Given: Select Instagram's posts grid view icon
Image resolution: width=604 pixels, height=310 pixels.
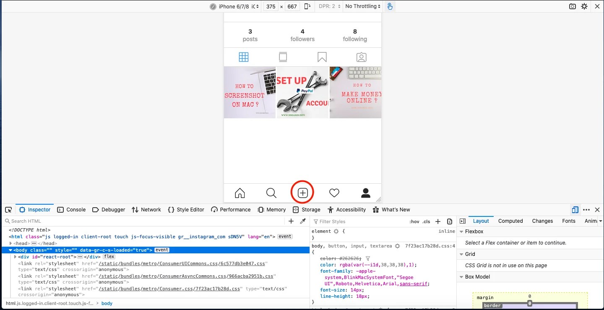Looking at the screenshot, I should click(244, 57).
